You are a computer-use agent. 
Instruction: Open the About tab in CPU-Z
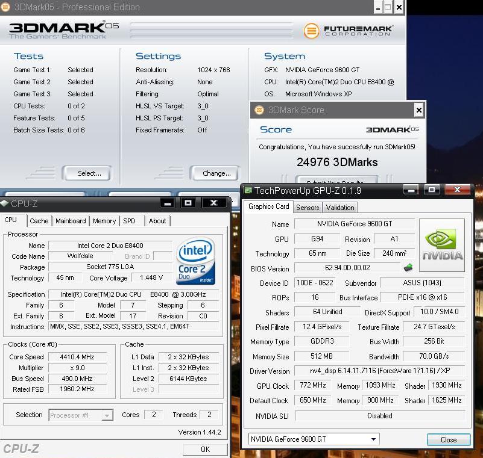click(157, 221)
